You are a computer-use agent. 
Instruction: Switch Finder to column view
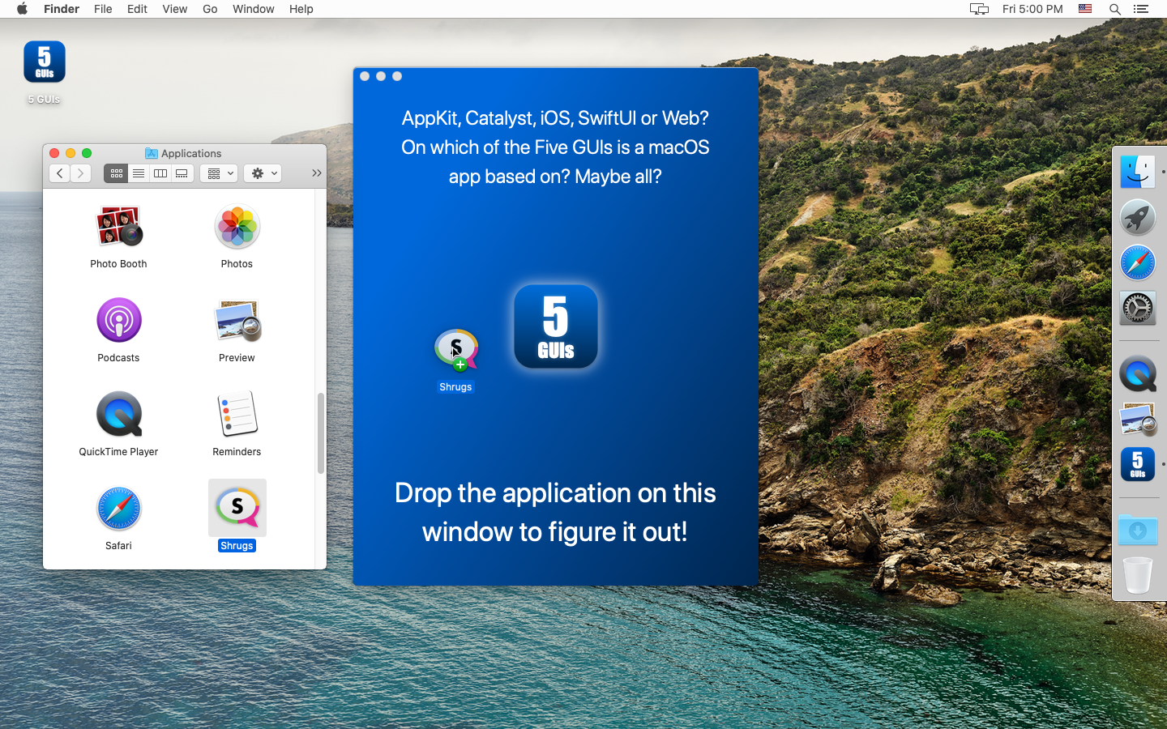tap(160, 173)
